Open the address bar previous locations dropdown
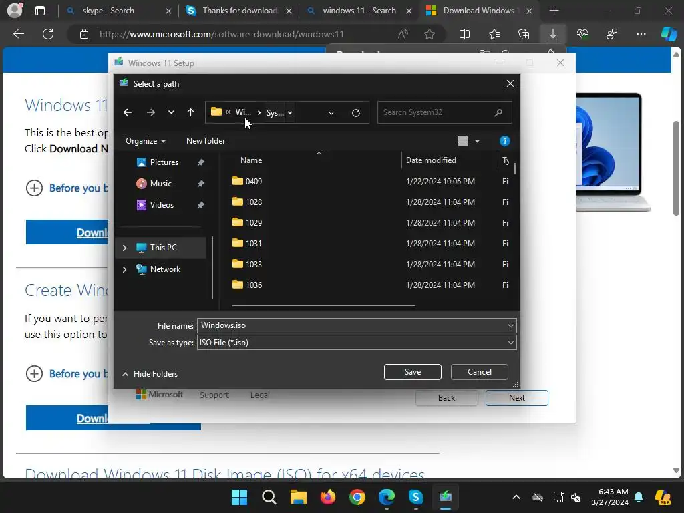Image resolution: width=684 pixels, height=513 pixels. (x=331, y=112)
